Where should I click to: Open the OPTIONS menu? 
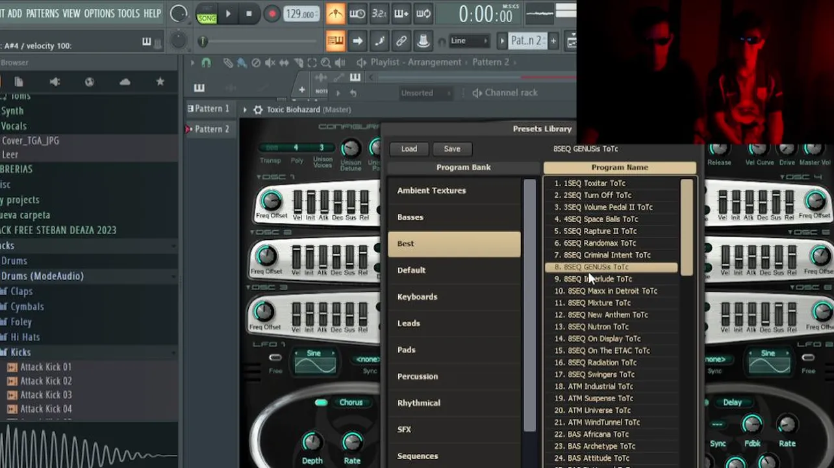99,13
